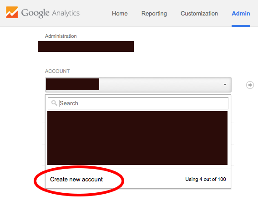The height and width of the screenshot is (201, 258).
Task: Click the magnifying glass search icon
Action: tap(54, 103)
